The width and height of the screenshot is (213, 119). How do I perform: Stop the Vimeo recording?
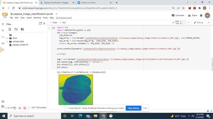pyautogui.click(x=25, y=108)
